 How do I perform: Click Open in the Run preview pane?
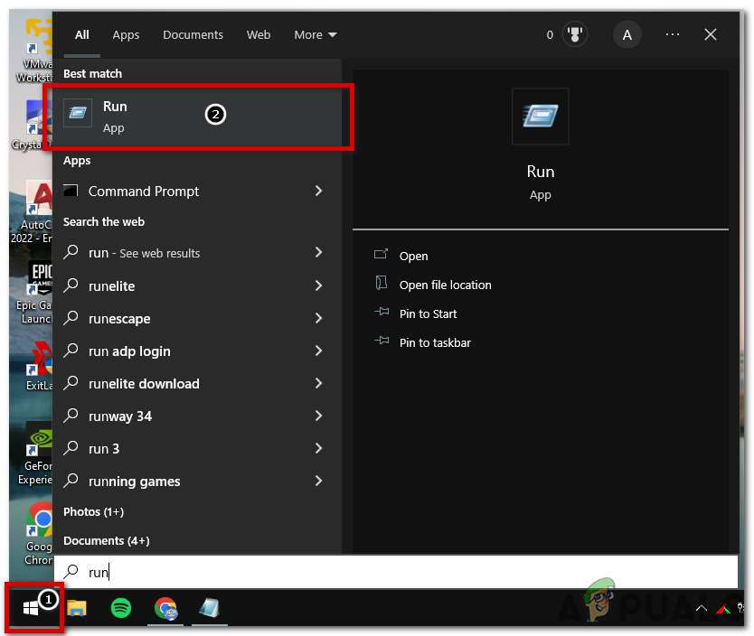point(413,256)
